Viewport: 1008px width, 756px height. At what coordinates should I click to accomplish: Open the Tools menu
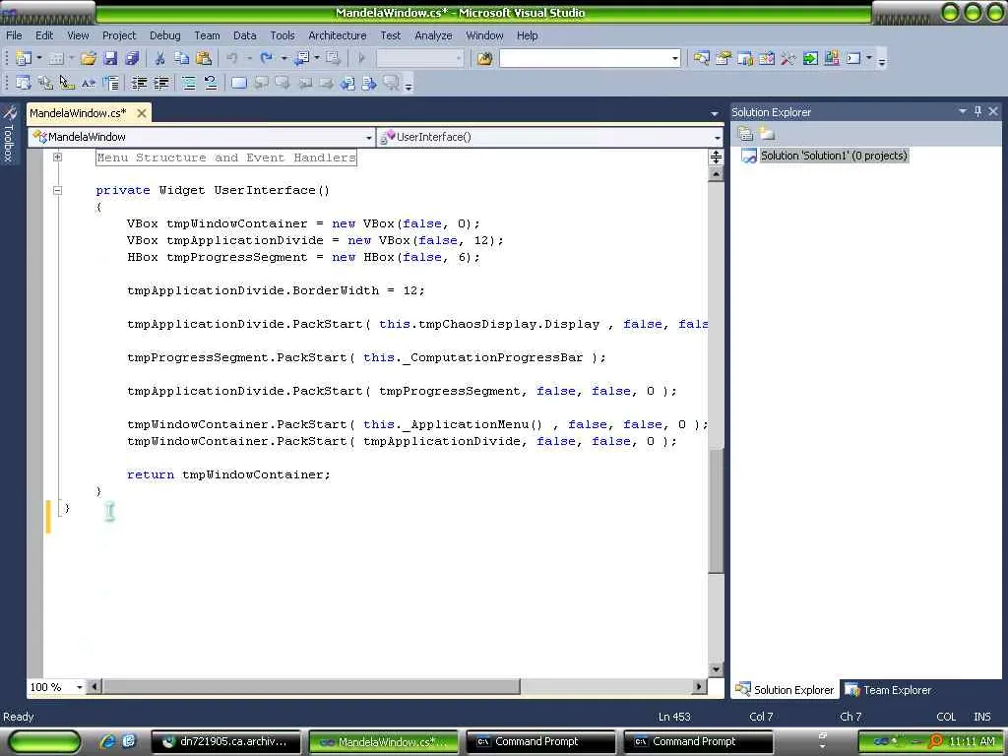point(283,35)
